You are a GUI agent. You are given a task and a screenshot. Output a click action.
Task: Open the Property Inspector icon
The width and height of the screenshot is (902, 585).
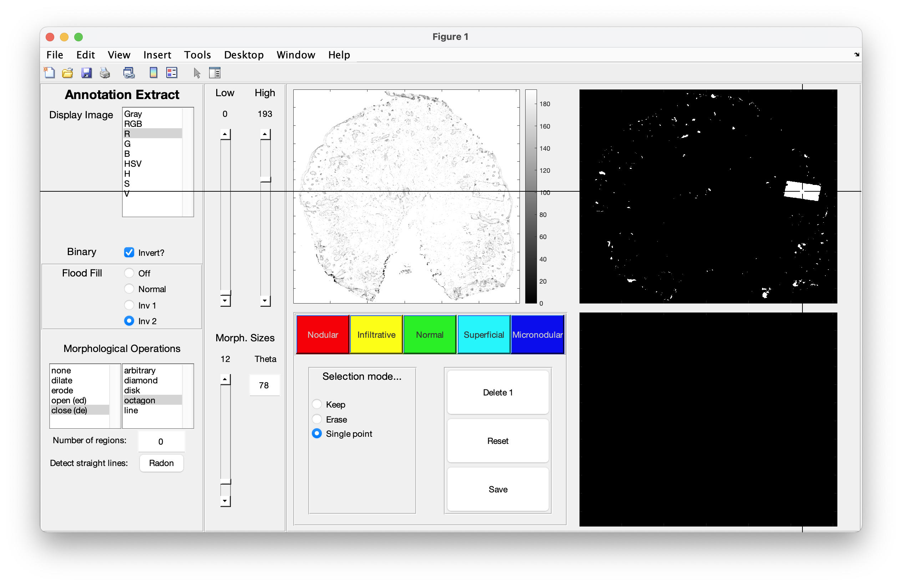tap(215, 73)
